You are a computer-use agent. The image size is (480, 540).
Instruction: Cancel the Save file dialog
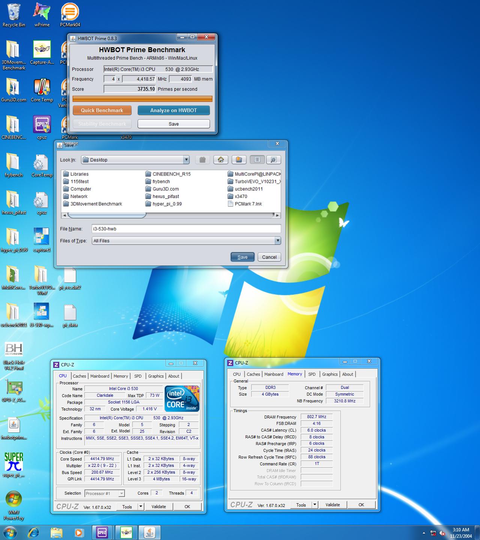[269, 257]
